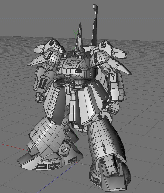Select the blue Z axis line

(57, 178)
